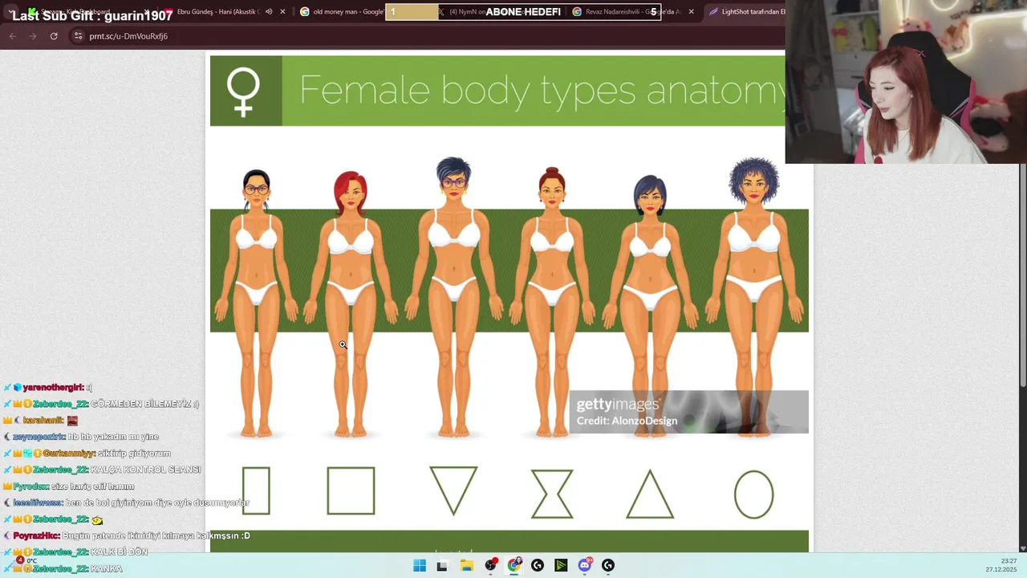Zoom on the figure with glasses and black hair
This screenshot has height=578, width=1027.
point(257,303)
